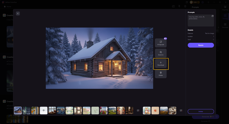Click the HitPaw FotorPea app logo
This screenshot has width=229, height=124.
[3, 2]
